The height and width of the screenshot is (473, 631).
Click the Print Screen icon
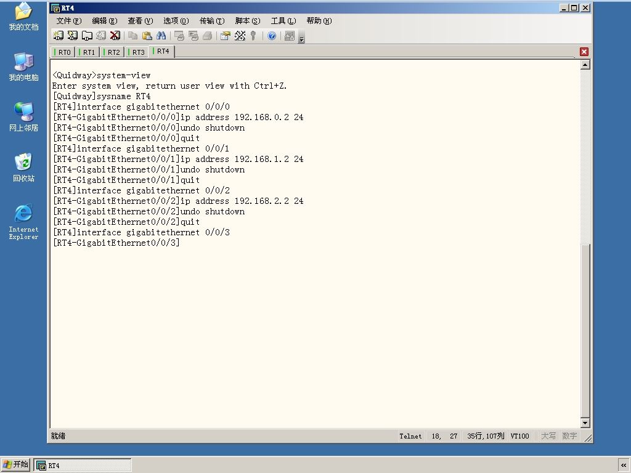[x=179, y=36]
